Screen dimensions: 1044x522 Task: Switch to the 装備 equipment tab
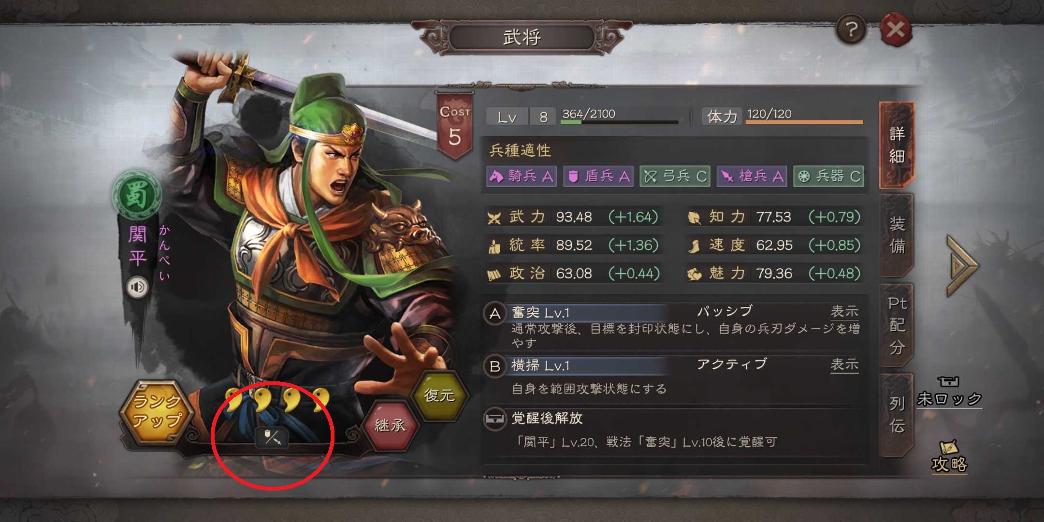click(x=897, y=235)
